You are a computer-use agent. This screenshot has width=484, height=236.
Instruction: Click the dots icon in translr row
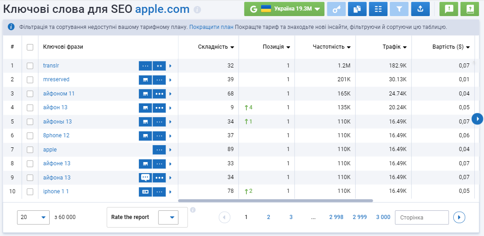point(145,66)
